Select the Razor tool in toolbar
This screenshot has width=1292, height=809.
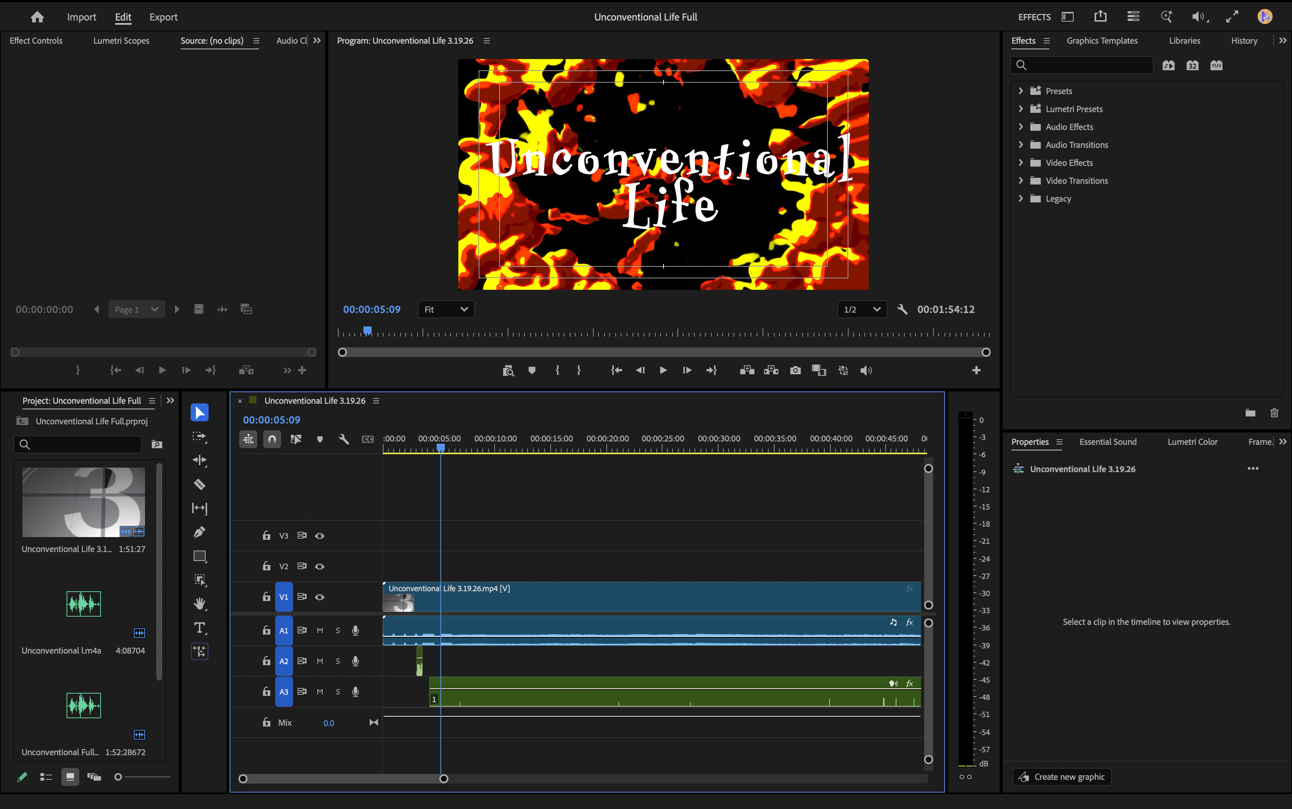[x=199, y=484]
